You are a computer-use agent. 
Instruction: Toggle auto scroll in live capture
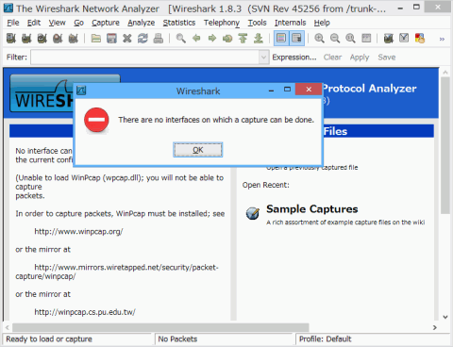click(296, 39)
